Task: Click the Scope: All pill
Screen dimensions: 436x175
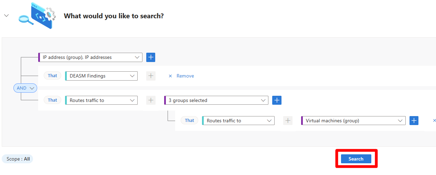Action: click(18, 159)
